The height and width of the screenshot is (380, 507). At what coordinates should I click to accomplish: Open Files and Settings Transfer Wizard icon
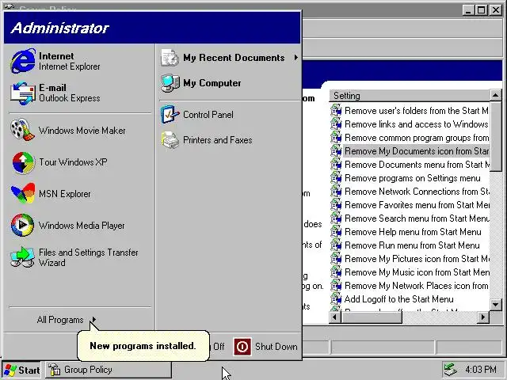(x=23, y=257)
